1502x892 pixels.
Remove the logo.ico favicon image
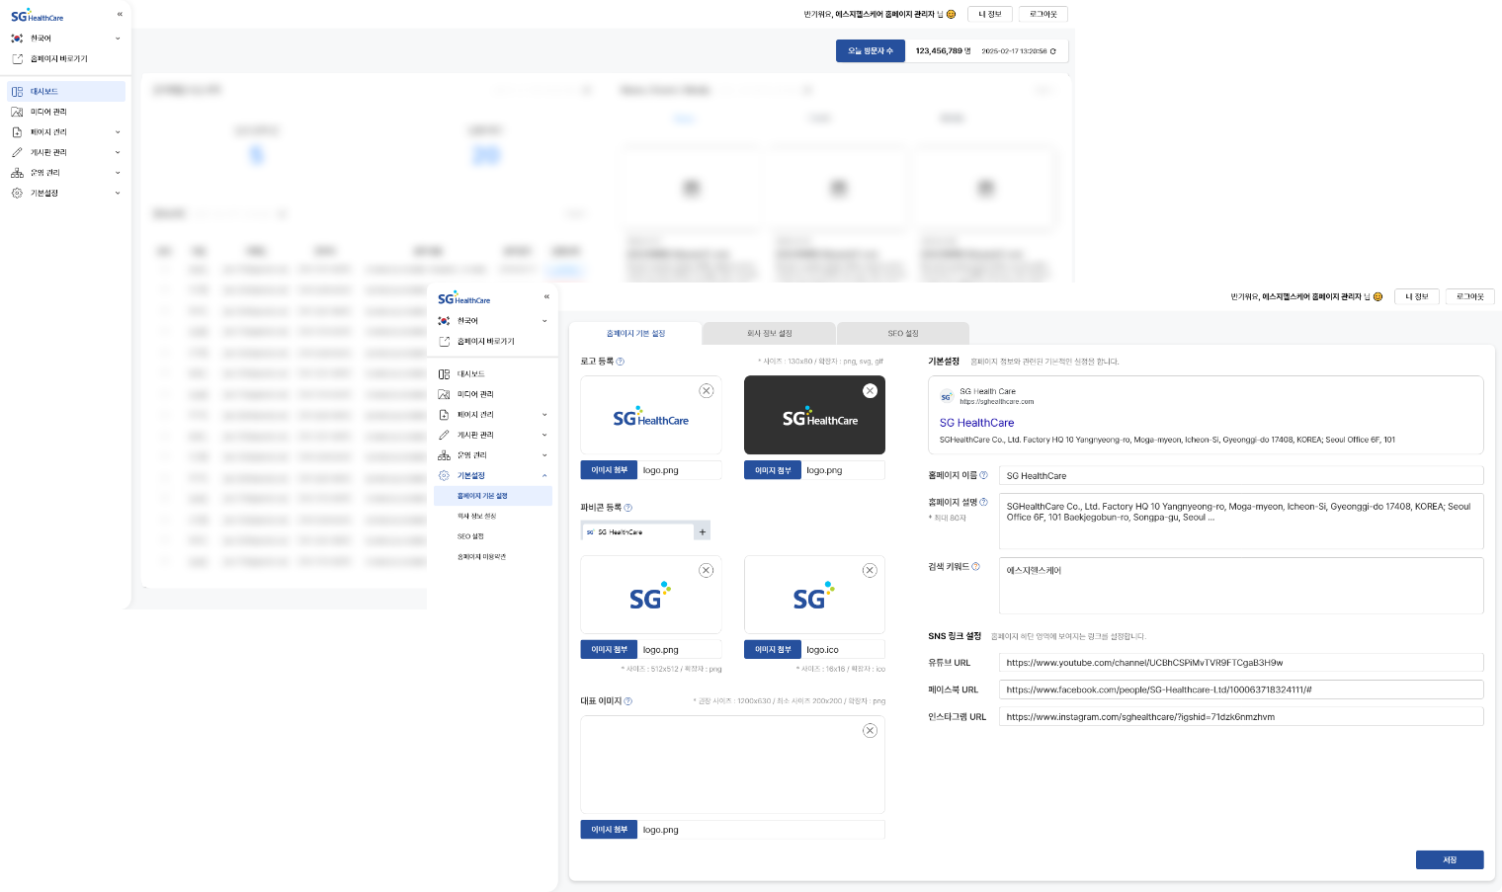point(870,570)
